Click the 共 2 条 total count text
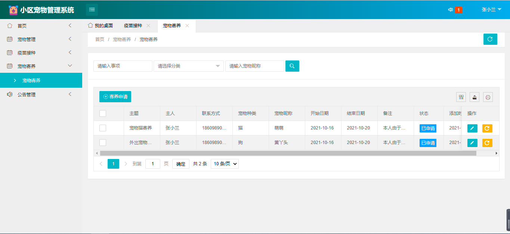 tap(200, 164)
